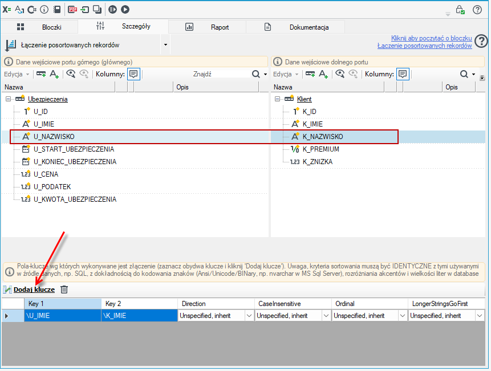Viewport: 491px width, 371px height.
Task: Click the A-with-plus icon in lower port toolbar
Action: coord(323,74)
